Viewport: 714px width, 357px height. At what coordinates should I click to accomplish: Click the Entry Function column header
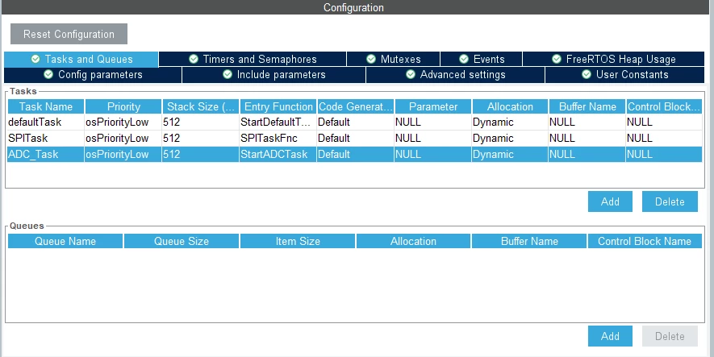tap(278, 107)
